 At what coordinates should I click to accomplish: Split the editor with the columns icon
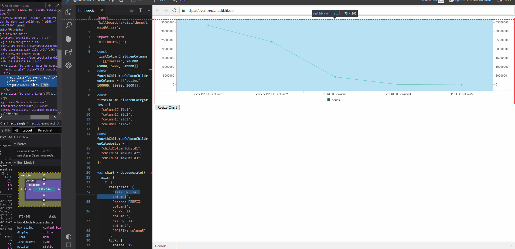point(140,10)
